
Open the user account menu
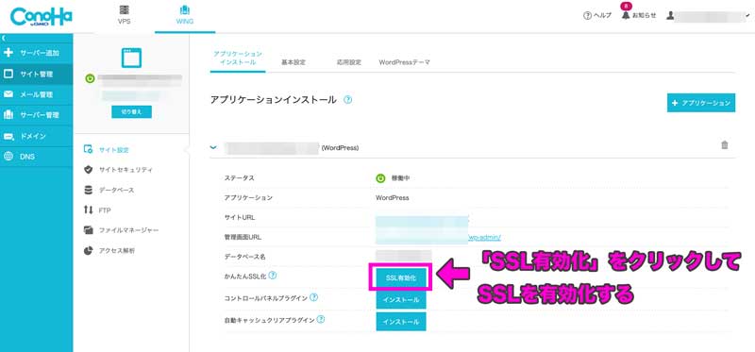tap(707, 16)
